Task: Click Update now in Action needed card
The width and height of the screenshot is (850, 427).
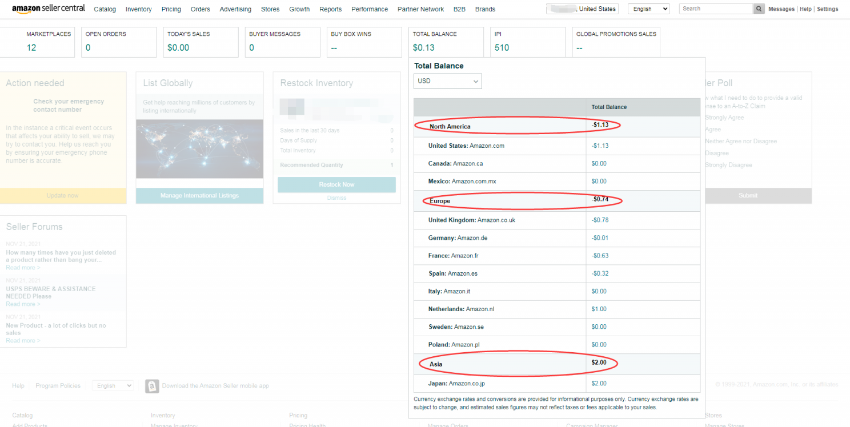Action: [63, 195]
